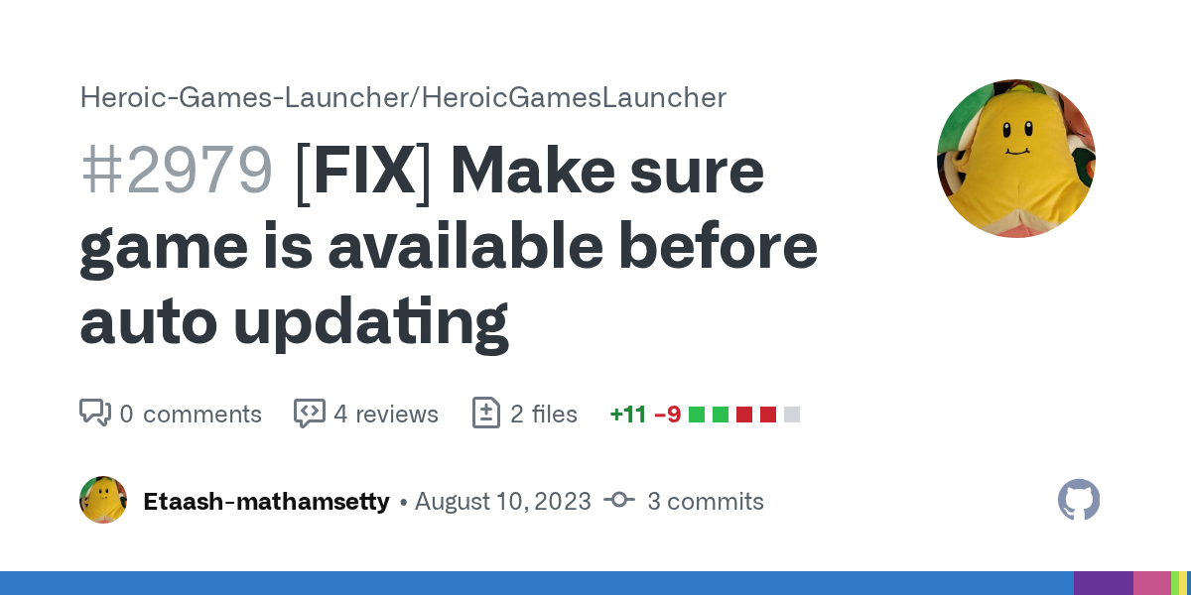Click the files diff icon
Image resolution: width=1191 pixels, height=595 pixels.
click(x=485, y=413)
